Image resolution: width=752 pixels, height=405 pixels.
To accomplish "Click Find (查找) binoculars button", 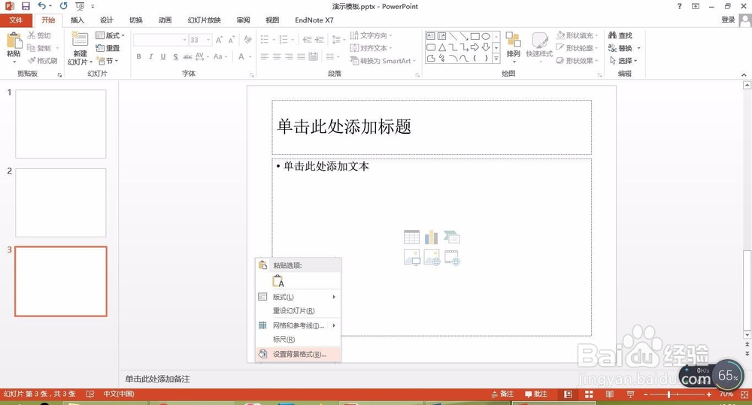I will click(620, 35).
